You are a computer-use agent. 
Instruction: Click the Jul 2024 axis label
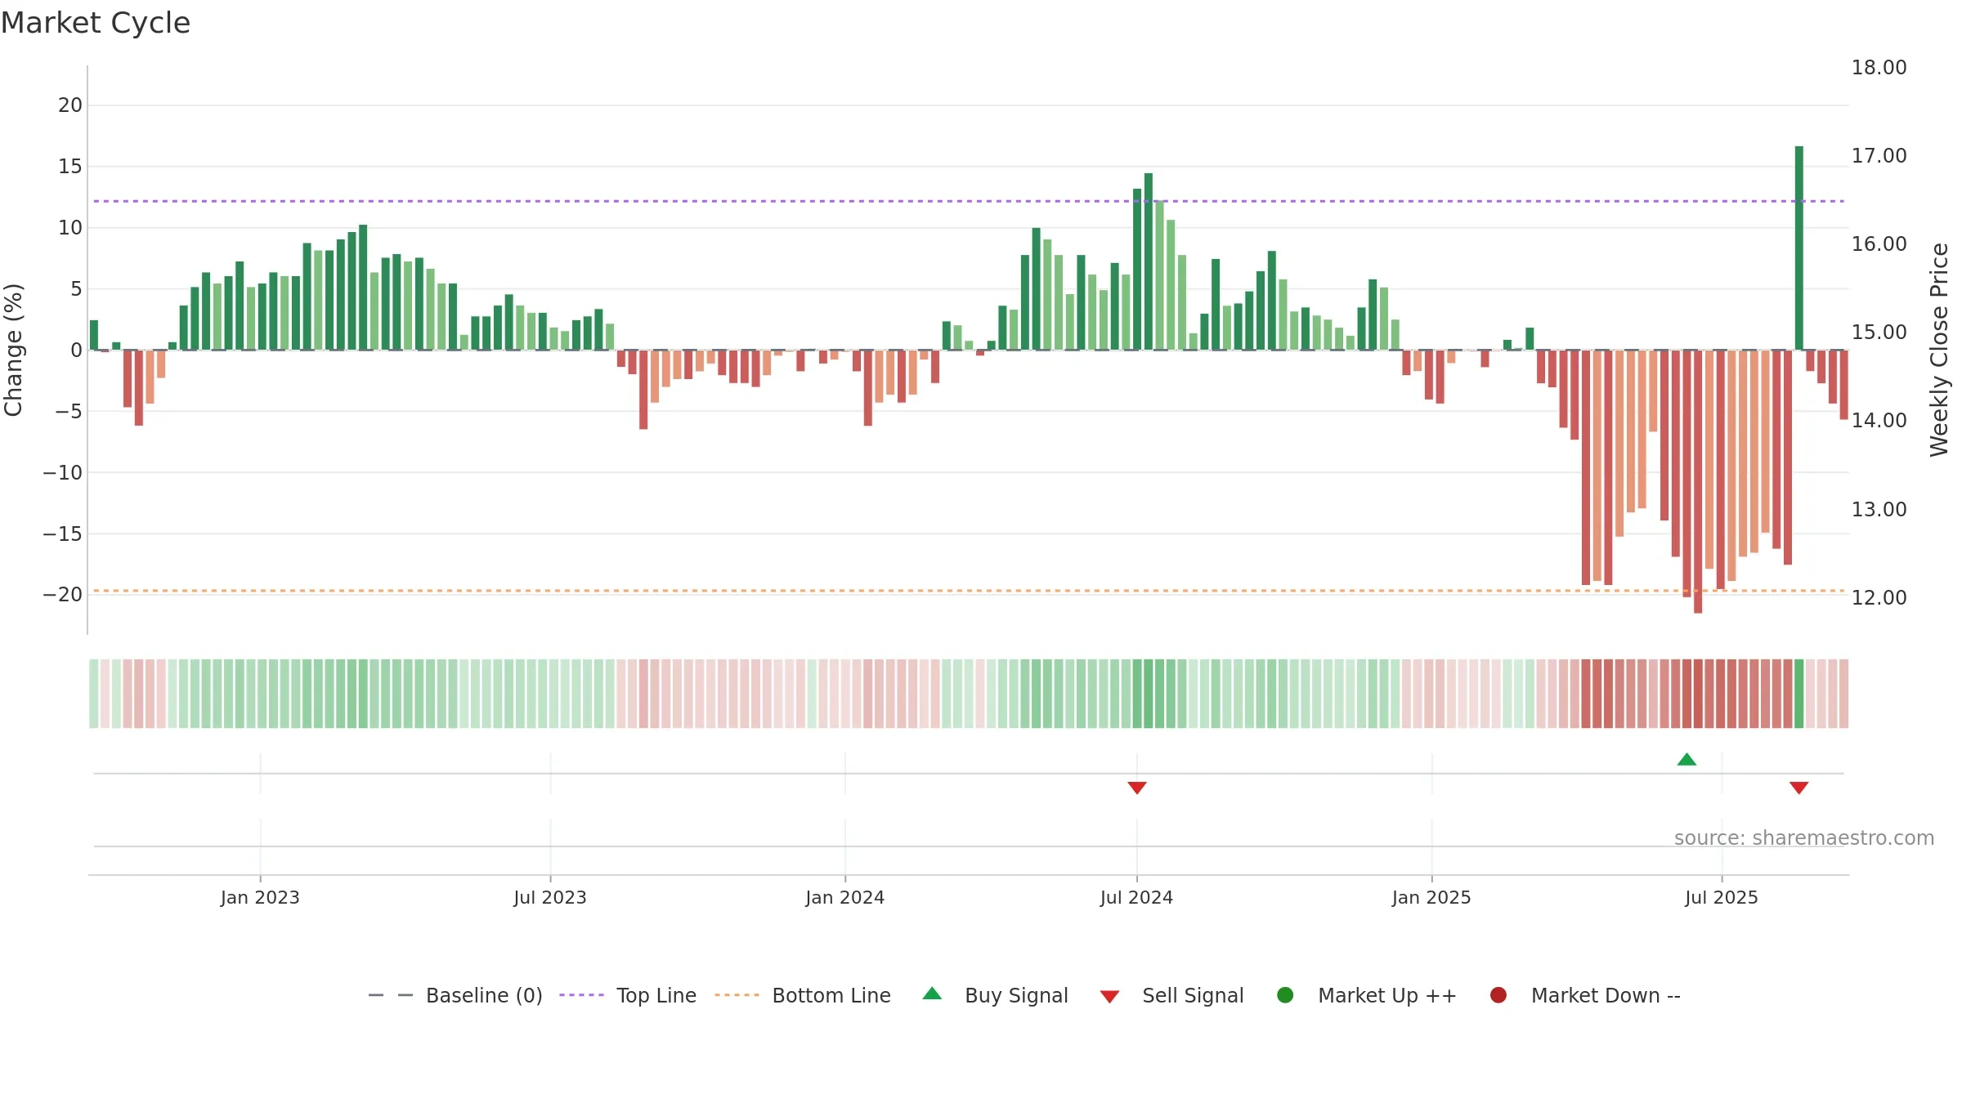[x=1137, y=898]
